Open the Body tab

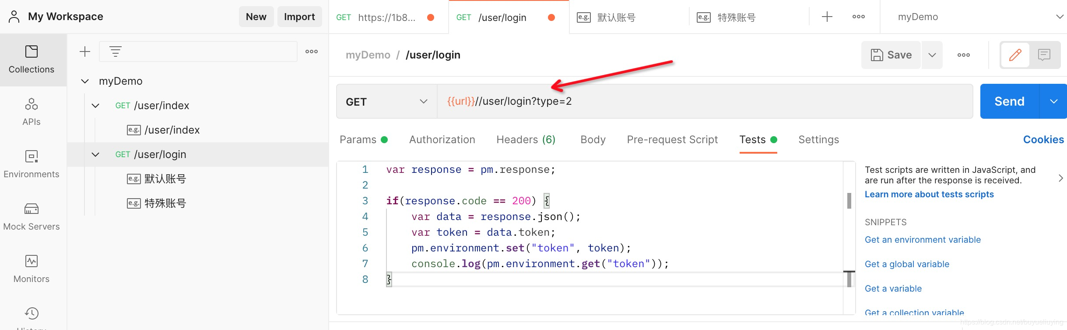pos(593,140)
